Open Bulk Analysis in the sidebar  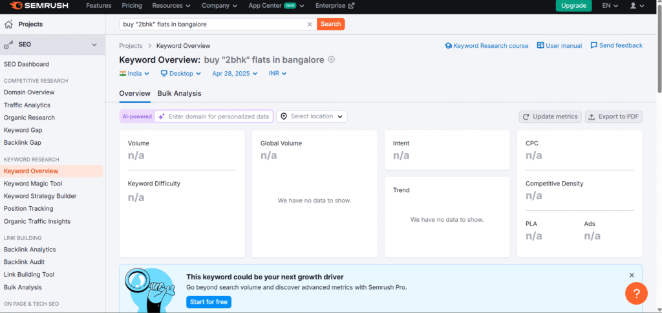23,287
